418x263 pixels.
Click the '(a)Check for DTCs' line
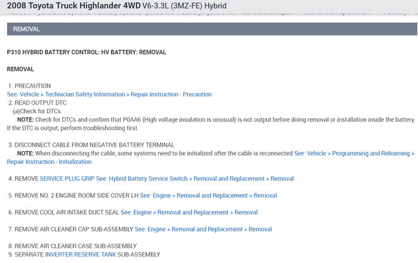point(37,111)
